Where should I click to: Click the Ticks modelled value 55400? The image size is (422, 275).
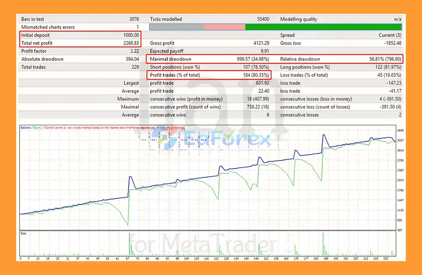[262, 19]
